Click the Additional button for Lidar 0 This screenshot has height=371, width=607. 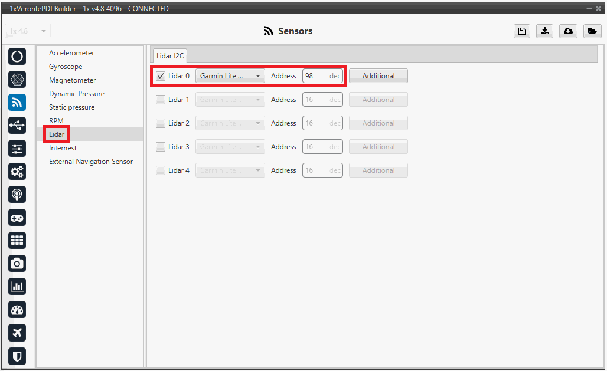pos(378,76)
